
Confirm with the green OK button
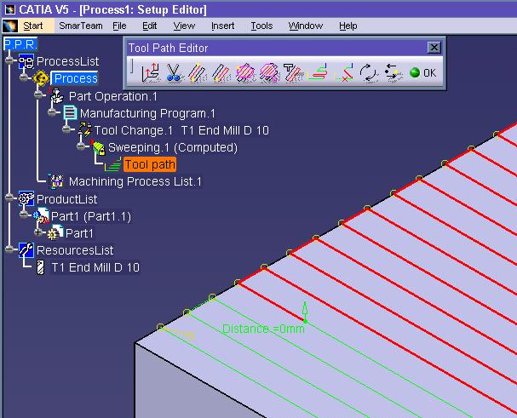tap(423, 72)
